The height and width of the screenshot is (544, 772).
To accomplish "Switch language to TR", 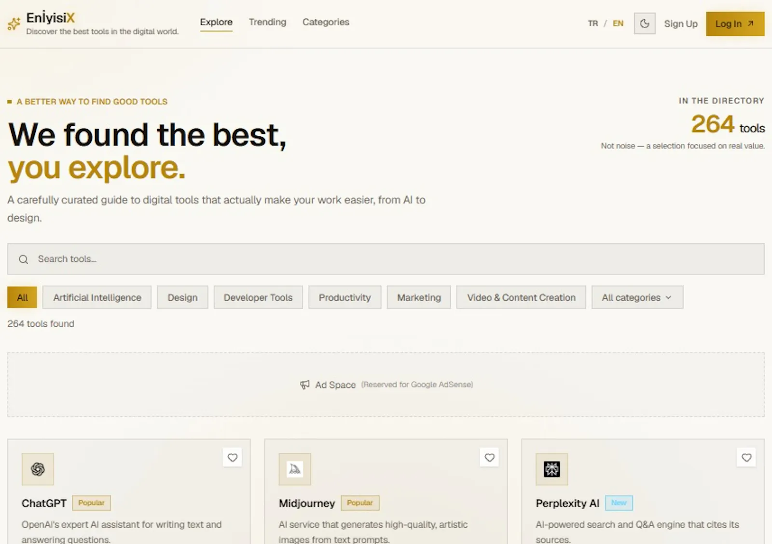I will pyautogui.click(x=593, y=24).
